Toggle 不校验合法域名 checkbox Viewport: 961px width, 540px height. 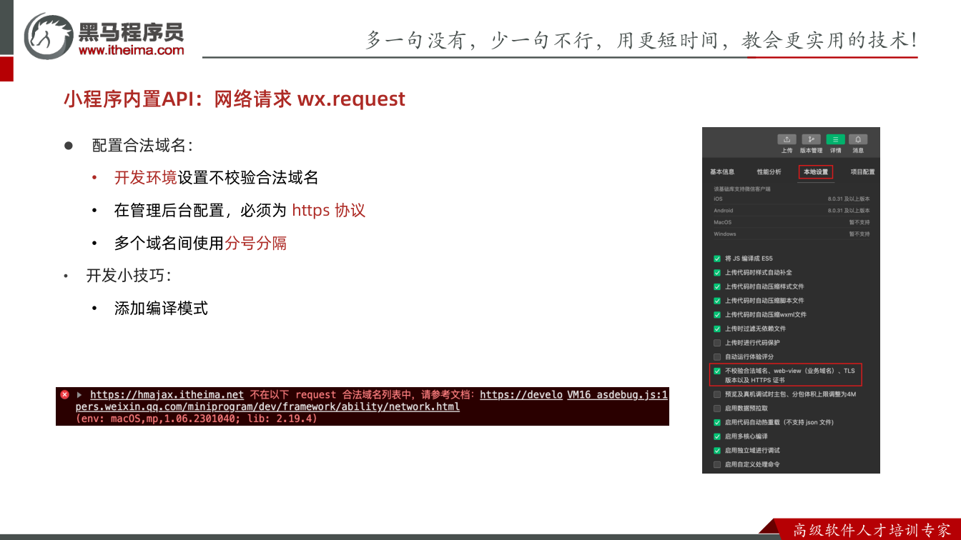(717, 371)
